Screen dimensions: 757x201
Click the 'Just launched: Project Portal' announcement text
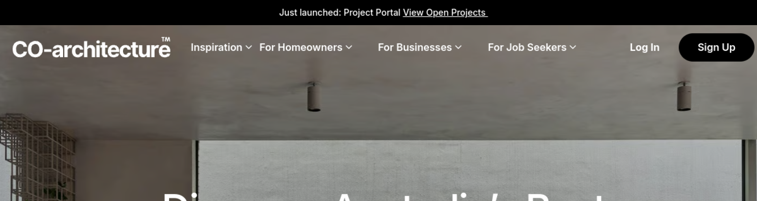340,13
